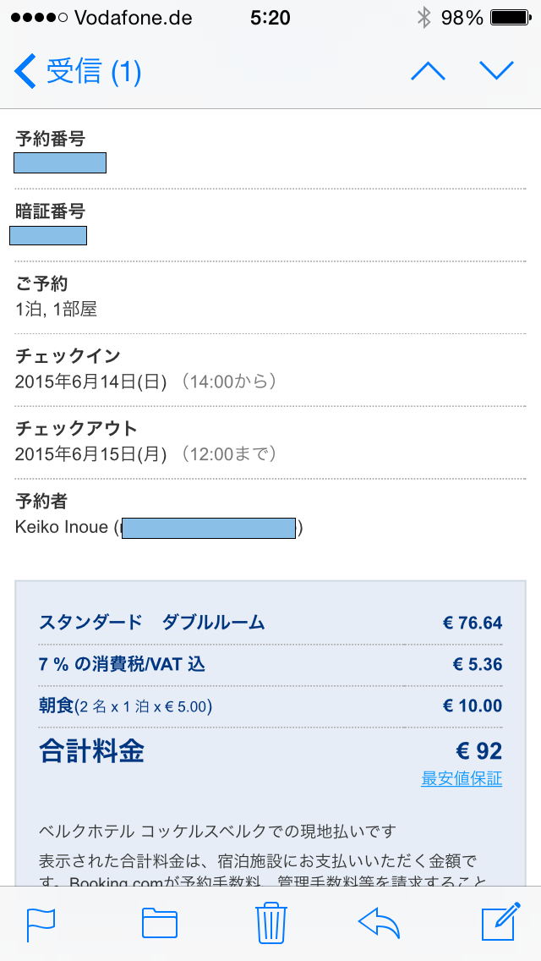Tap the 合計料金 total row

[x=270, y=750]
